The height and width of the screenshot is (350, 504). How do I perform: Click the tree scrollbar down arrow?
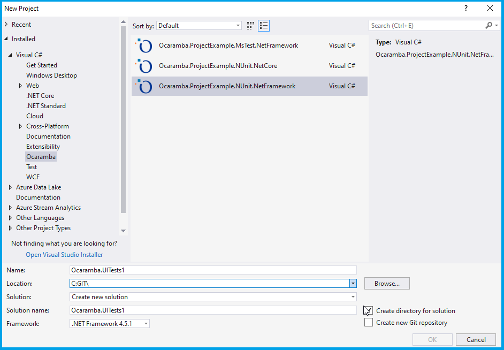point(123,231)
